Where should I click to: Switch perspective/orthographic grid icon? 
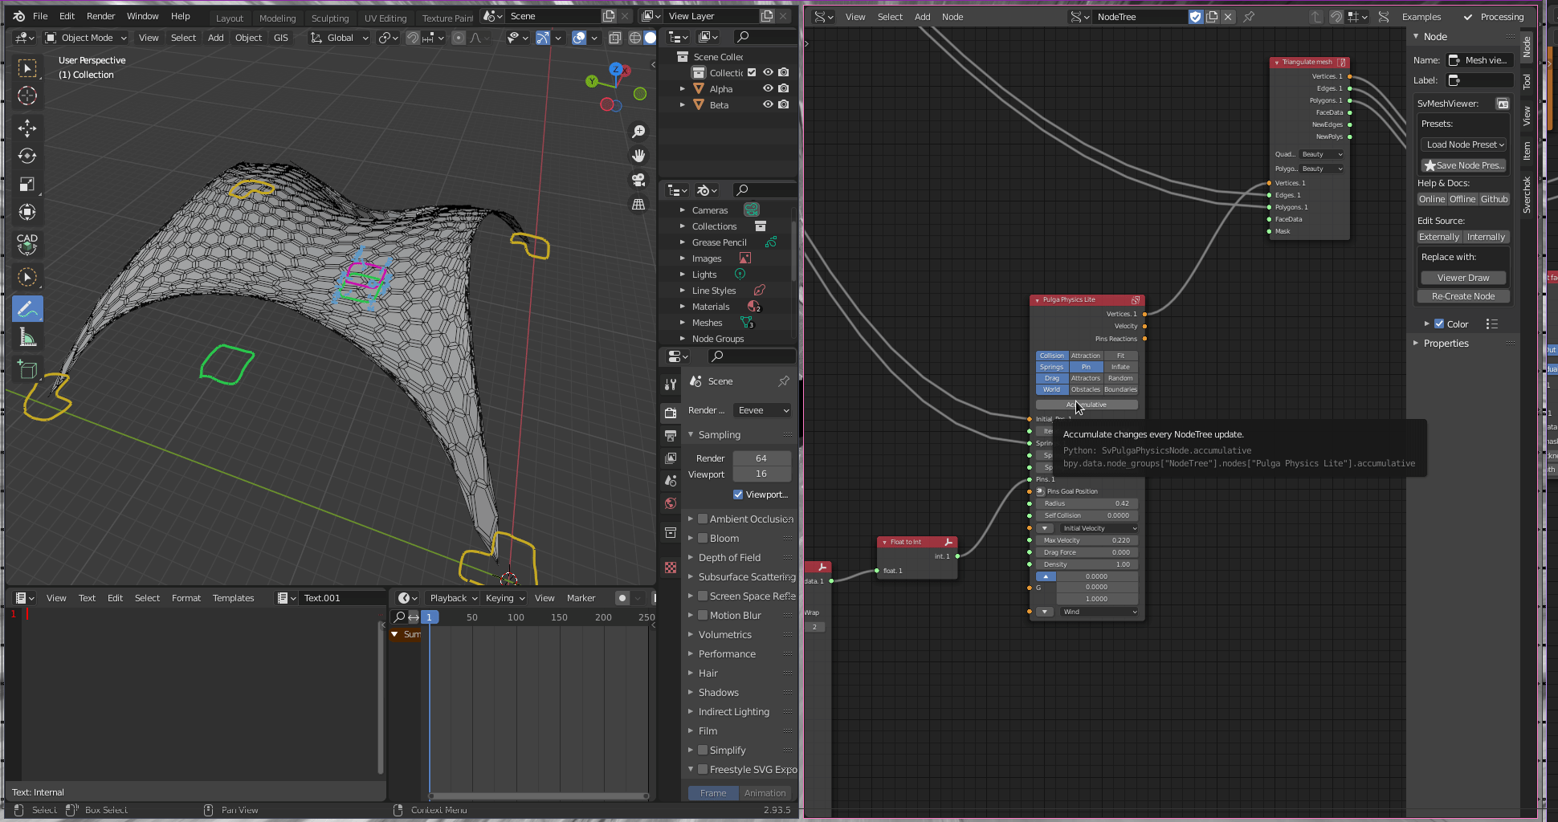coord(638,205)
